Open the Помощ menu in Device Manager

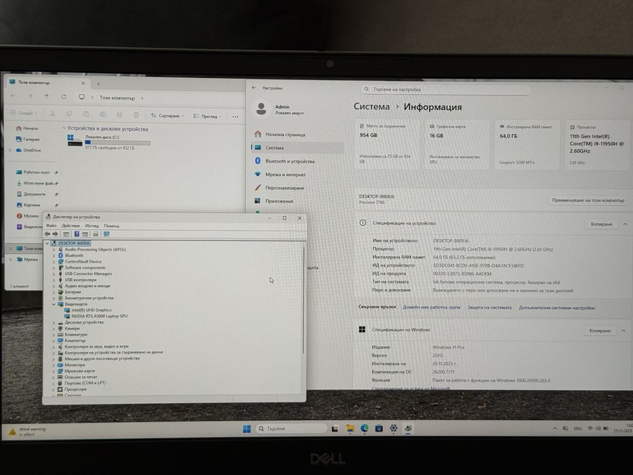111,226
